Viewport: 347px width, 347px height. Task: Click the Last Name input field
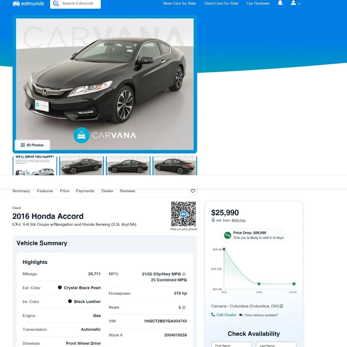tap(276, 345)
